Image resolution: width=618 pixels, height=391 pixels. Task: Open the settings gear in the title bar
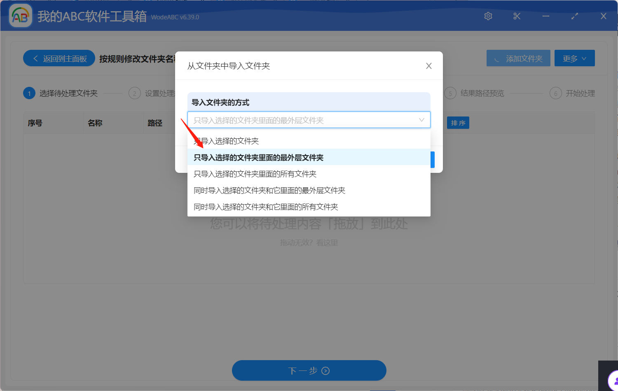(488, 16)
